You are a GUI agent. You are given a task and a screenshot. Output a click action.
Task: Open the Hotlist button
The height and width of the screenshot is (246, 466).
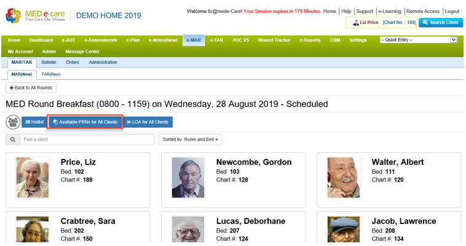tap(34, 122)
